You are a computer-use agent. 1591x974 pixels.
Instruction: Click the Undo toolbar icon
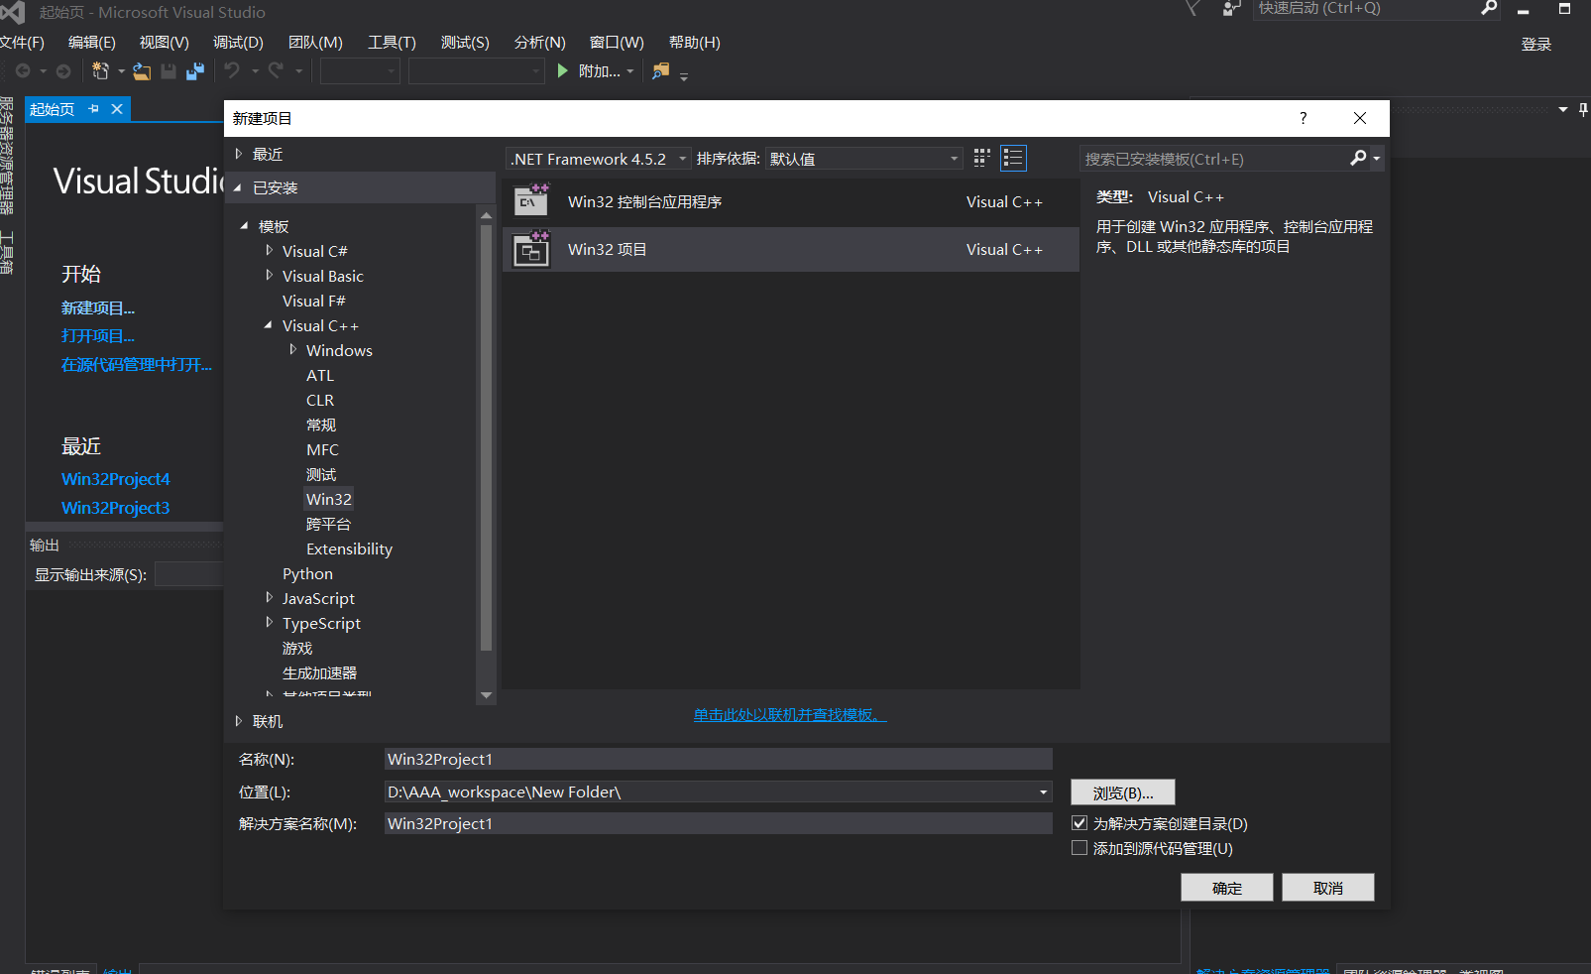pos(232,70)
